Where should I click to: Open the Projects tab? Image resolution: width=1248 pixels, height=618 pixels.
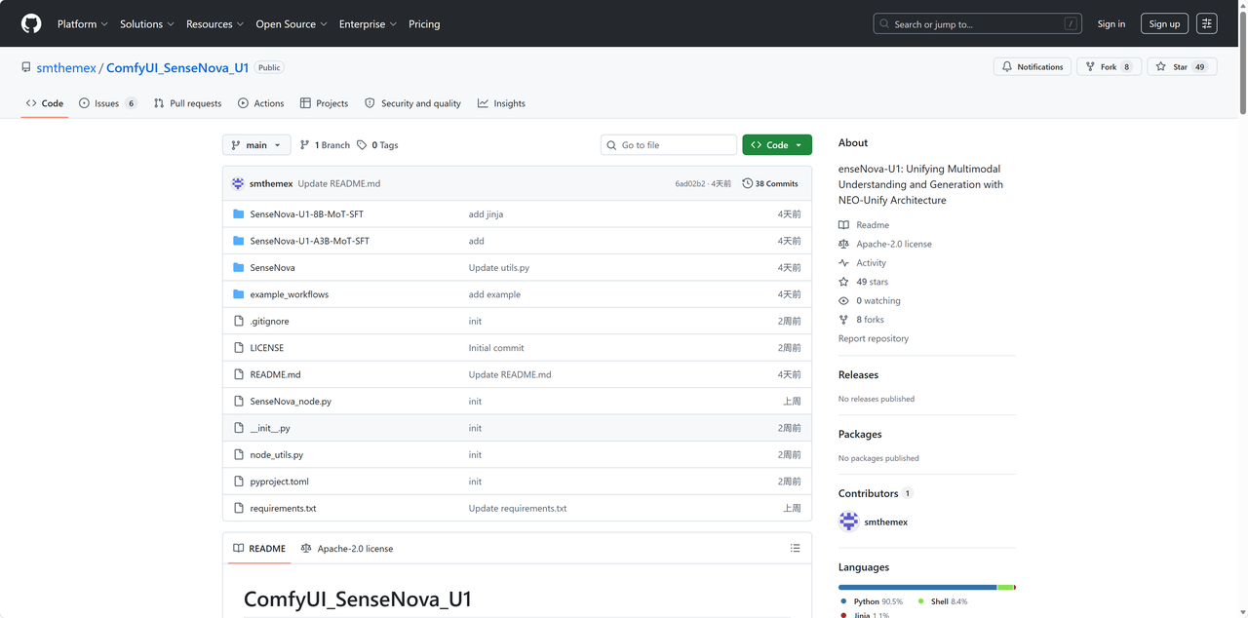[x=324, y=103]
